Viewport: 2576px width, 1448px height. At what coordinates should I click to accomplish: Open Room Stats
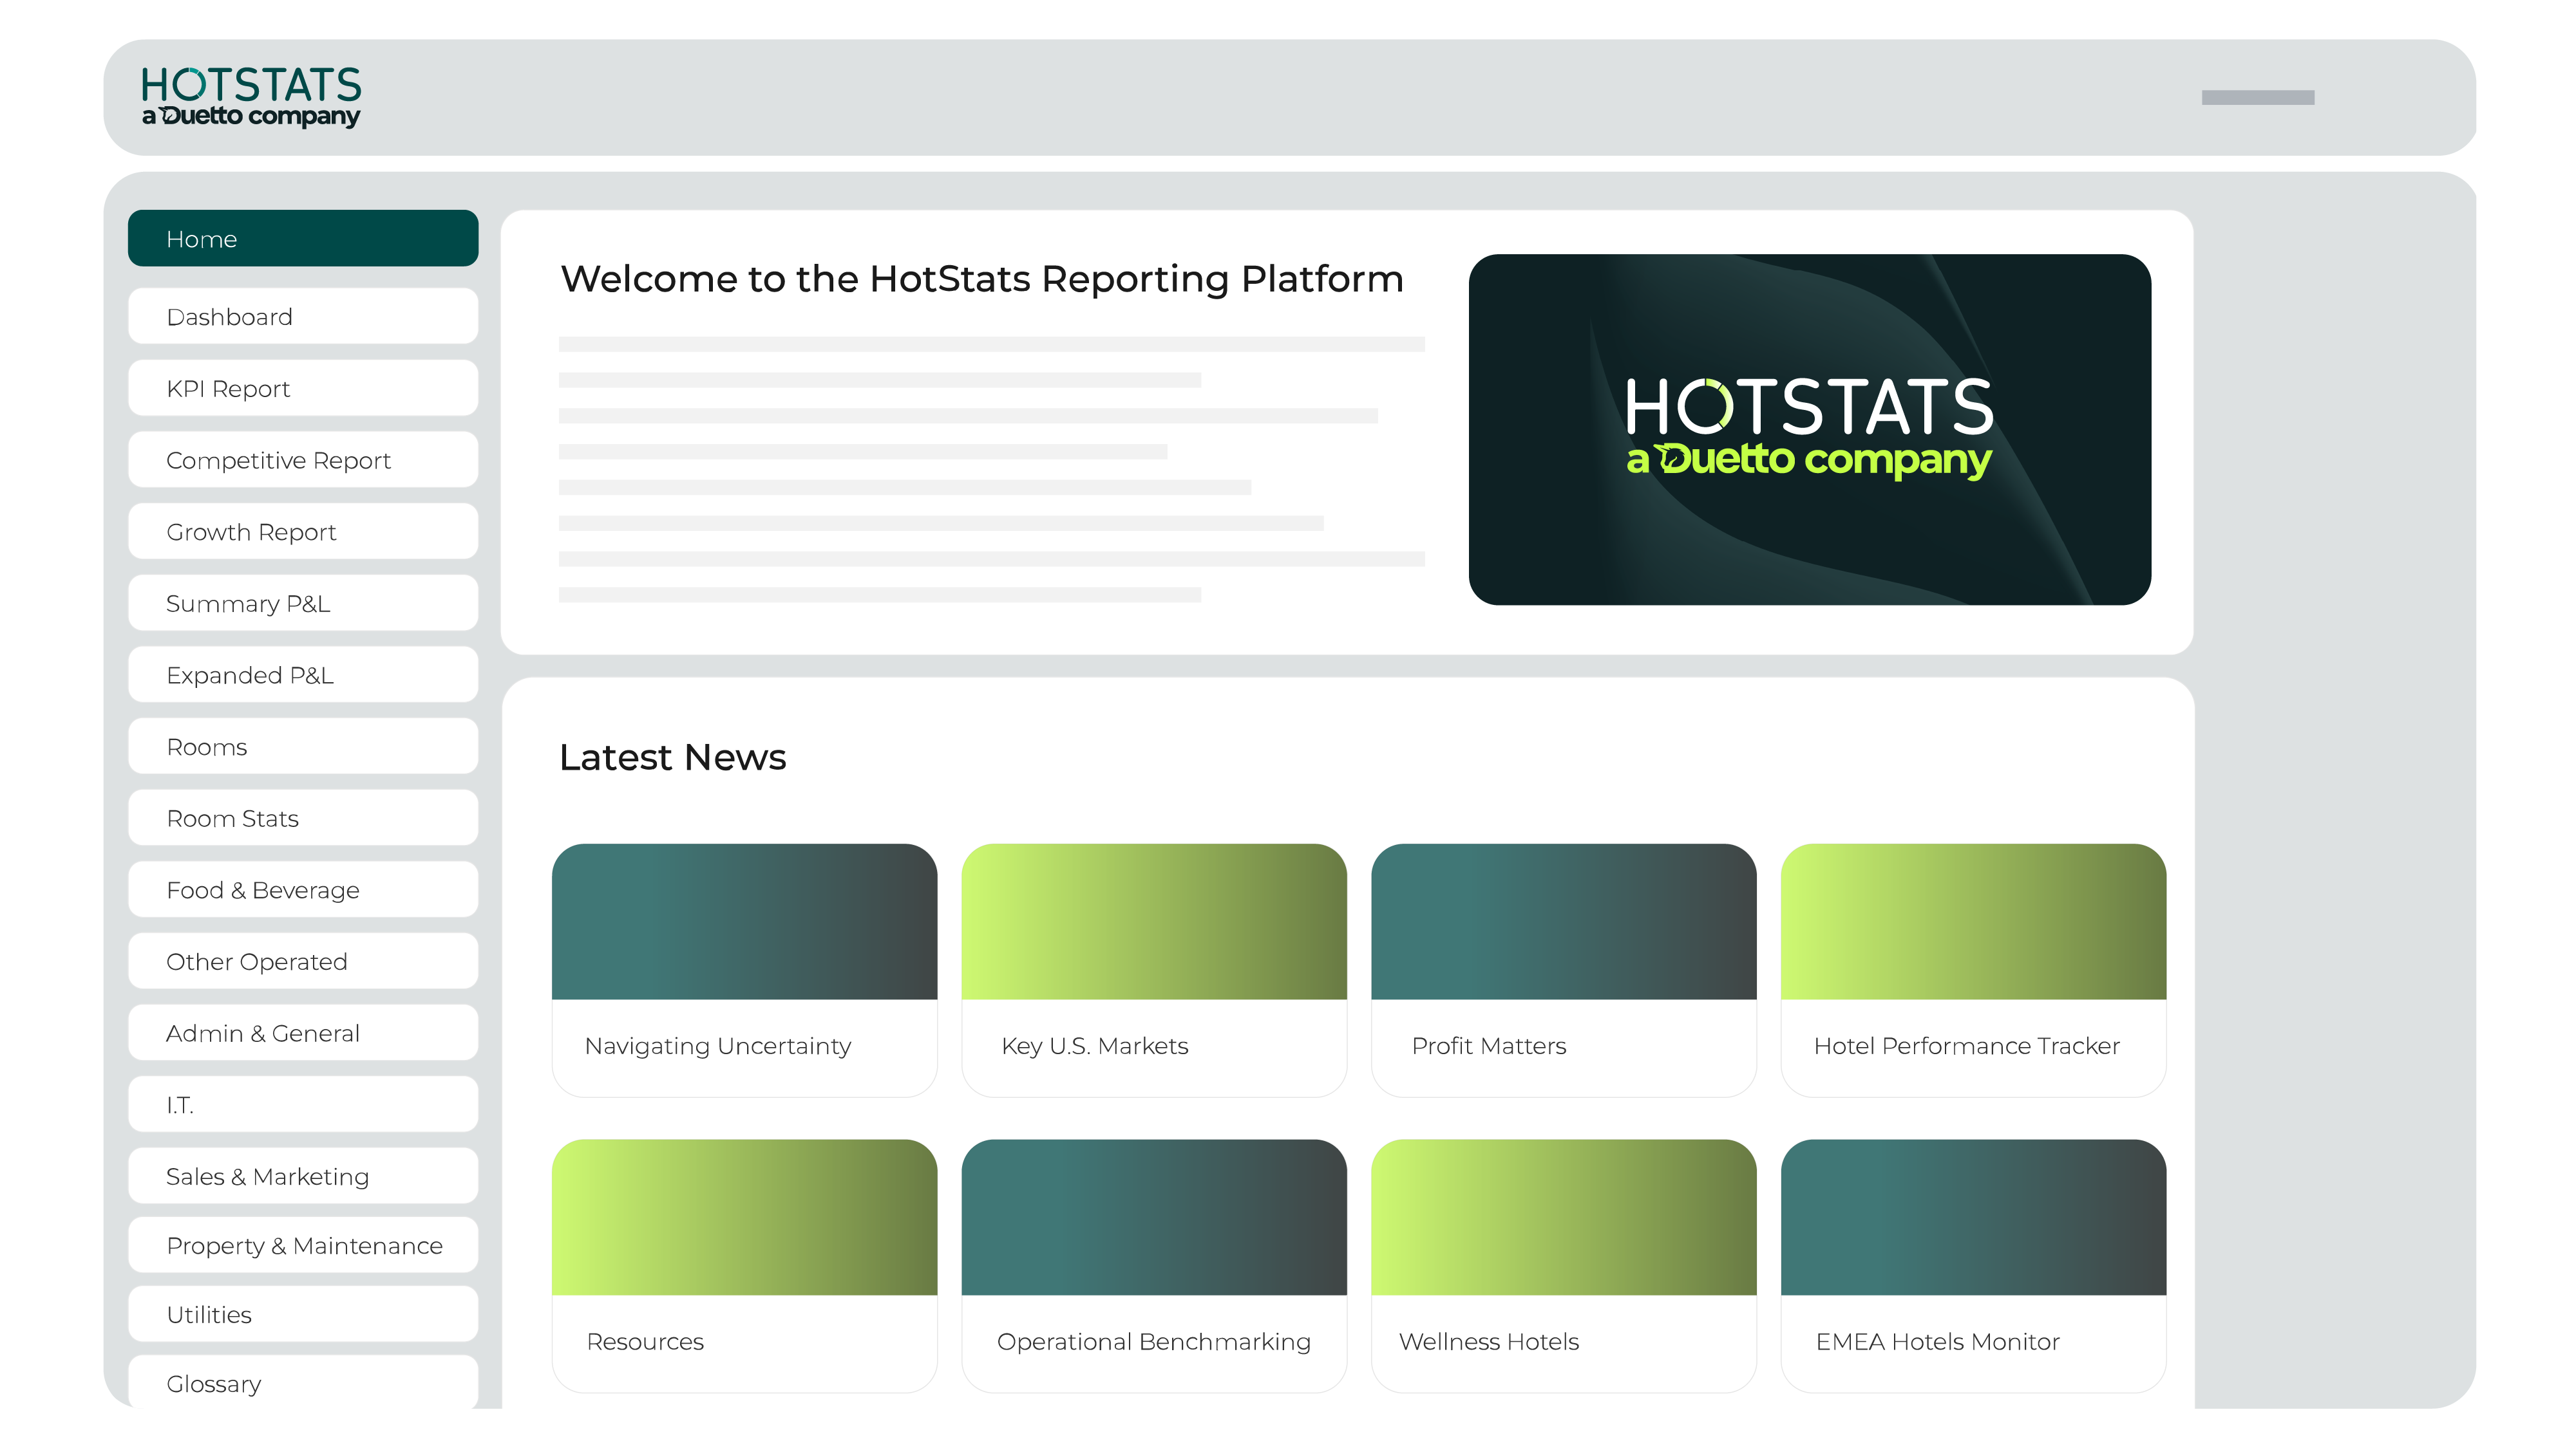(302, 817)
